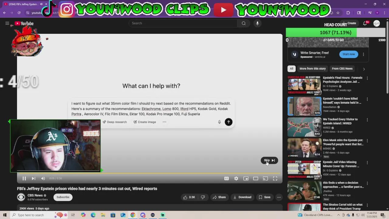Open Epstein Jail Video Missing Minute title
Screen dimensions: 389x219
point(341,164)
